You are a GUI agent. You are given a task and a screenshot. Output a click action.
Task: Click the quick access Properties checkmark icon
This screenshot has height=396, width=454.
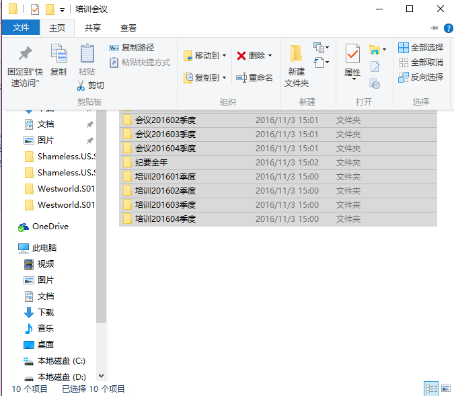(x=35, y=9)
